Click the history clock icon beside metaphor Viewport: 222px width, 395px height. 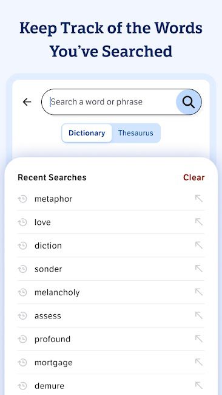point(22,199)
